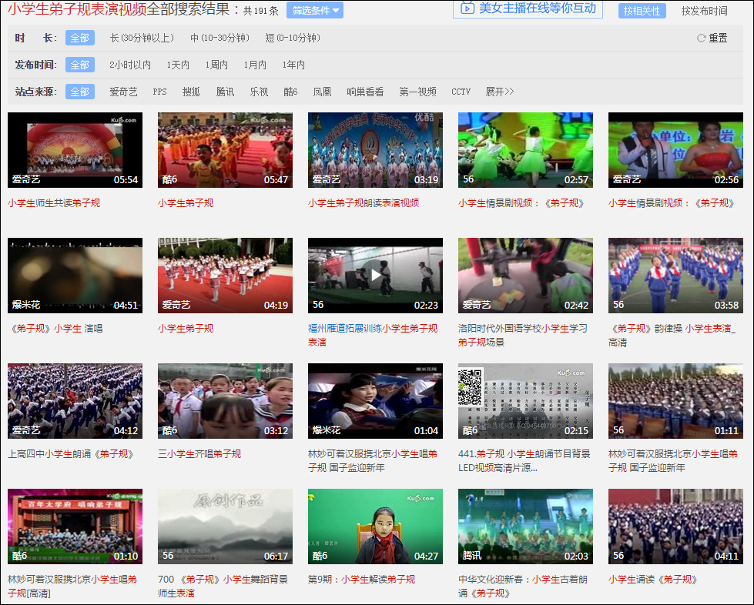754x605 pixels.
Task: Filter publish time to 1月内
Action: click(x=255, y=65)
